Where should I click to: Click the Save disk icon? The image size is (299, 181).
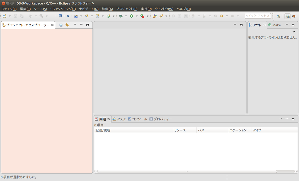[15, 16]
